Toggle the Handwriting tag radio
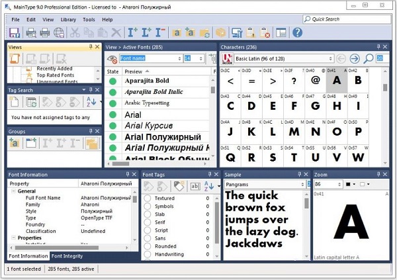 [x=148, y=254]
